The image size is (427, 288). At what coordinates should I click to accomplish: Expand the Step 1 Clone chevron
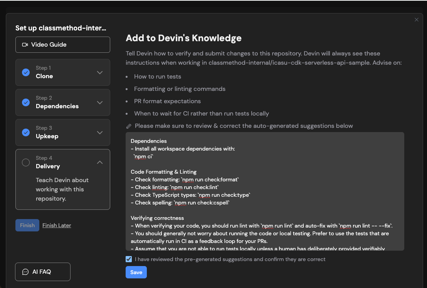100,73
